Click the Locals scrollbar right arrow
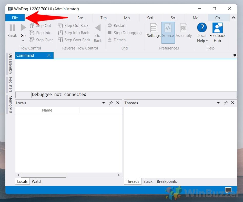 [119, 175]
